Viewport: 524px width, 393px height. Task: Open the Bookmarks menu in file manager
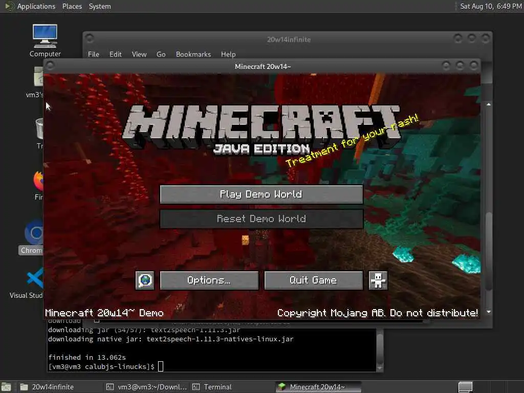pos(193,54)
